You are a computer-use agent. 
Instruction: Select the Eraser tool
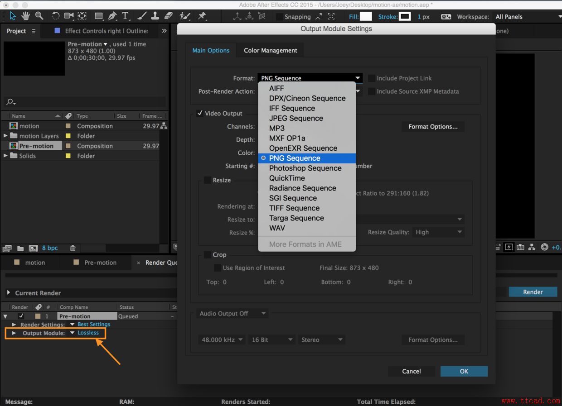(x=169, y=16)
